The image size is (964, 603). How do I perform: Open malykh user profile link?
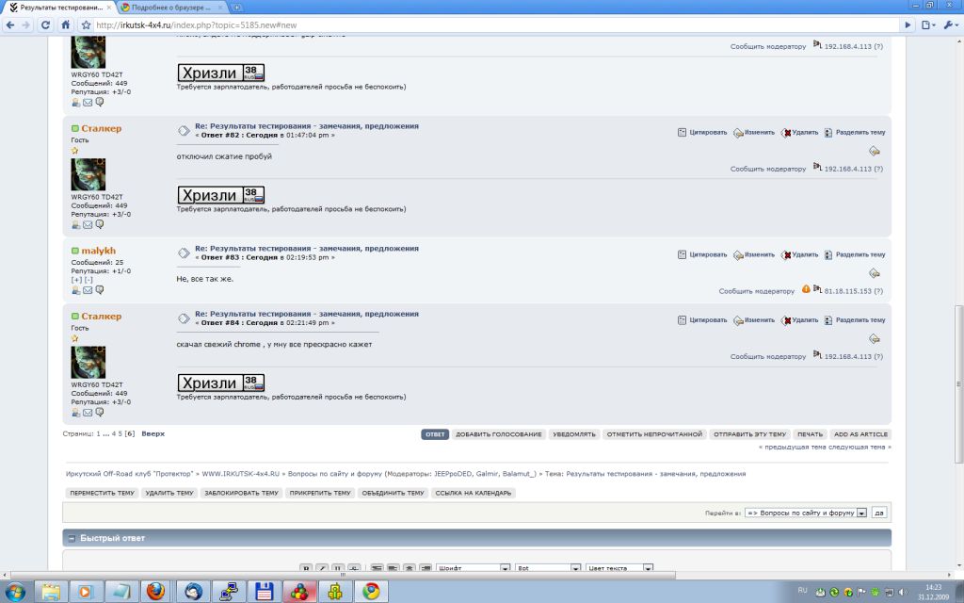[99, 250]
